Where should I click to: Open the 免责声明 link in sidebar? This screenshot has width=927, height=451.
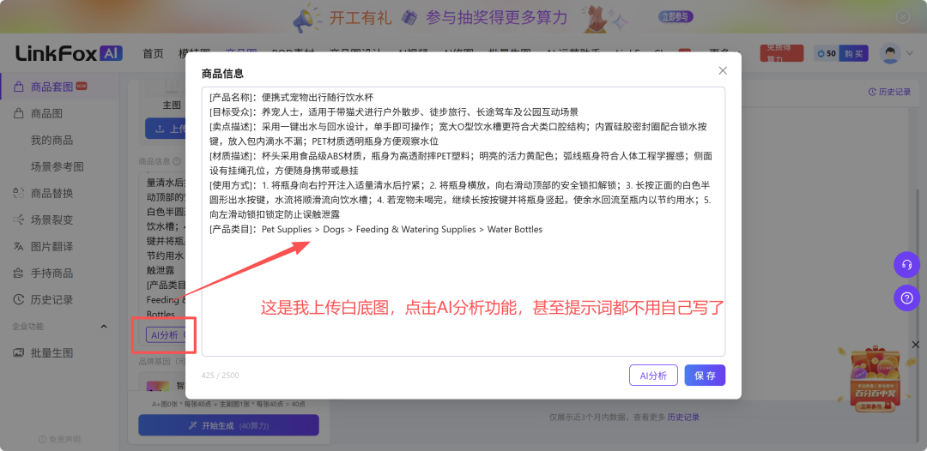60,440
